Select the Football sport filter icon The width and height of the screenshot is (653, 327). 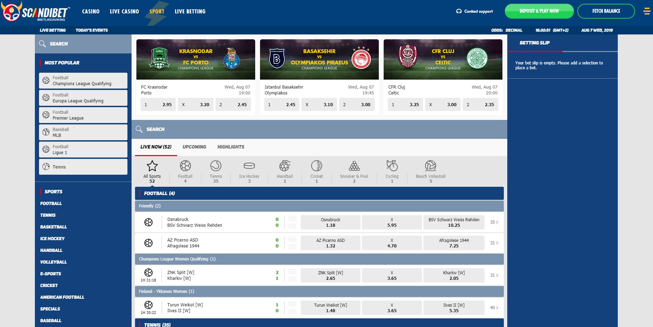[x=185, y=166]
